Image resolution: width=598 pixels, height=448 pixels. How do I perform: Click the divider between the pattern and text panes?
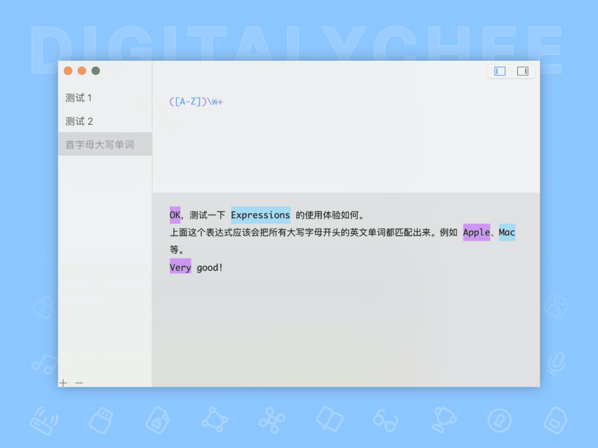346,193
